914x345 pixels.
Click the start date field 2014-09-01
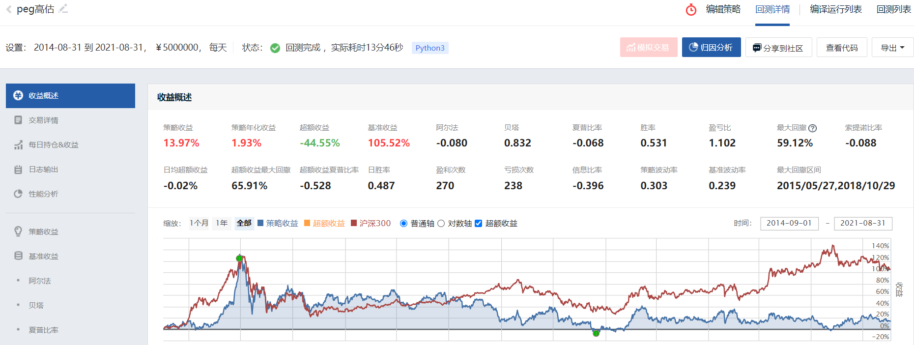click(789, 223)
